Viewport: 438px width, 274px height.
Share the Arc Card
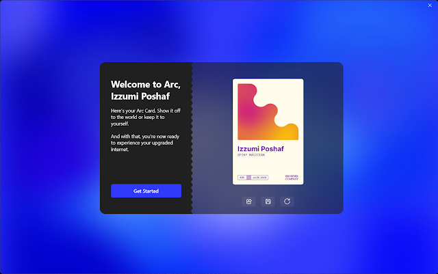[x=249, y=202]
